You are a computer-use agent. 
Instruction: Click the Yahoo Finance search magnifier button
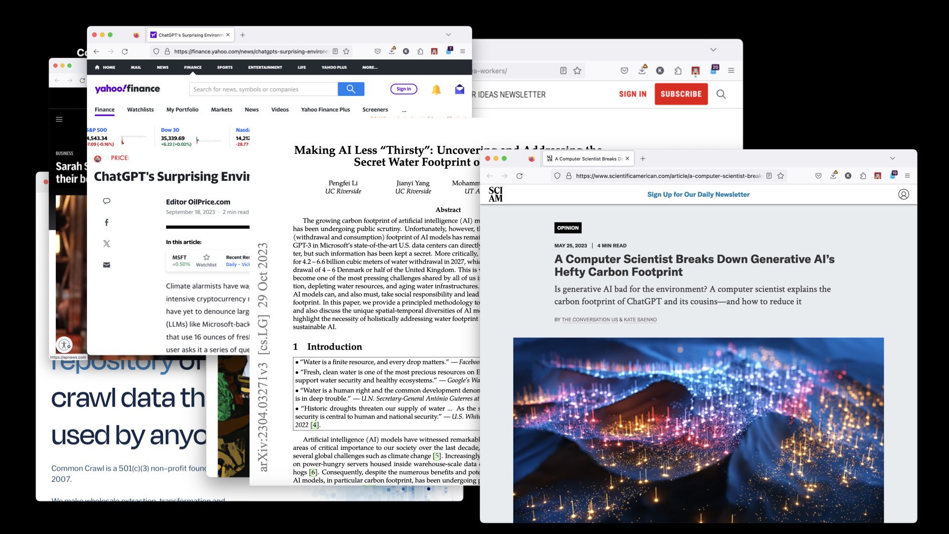351,89
